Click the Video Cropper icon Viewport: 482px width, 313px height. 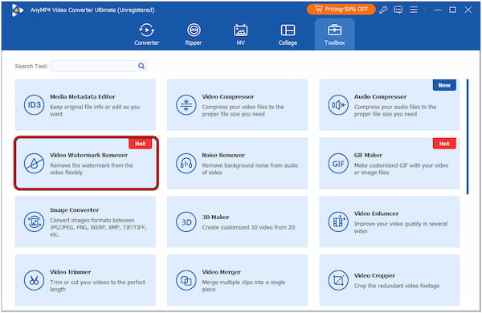click(x=338, y=280)
